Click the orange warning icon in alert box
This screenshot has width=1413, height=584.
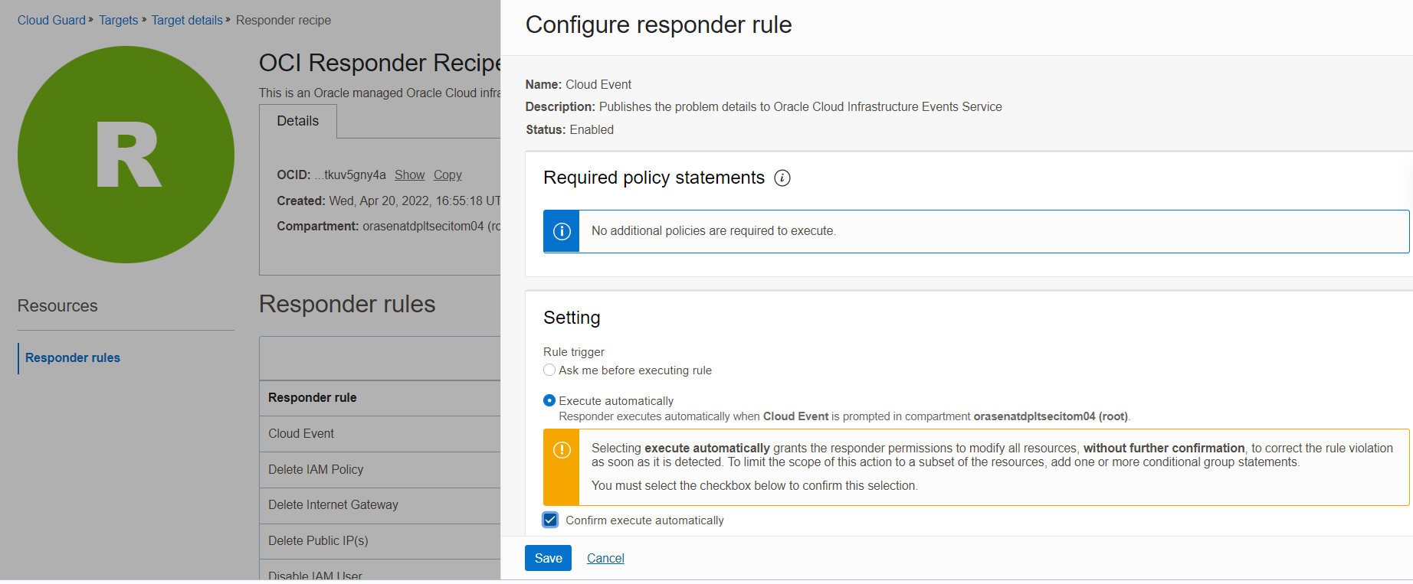click(x=562, y=450)
